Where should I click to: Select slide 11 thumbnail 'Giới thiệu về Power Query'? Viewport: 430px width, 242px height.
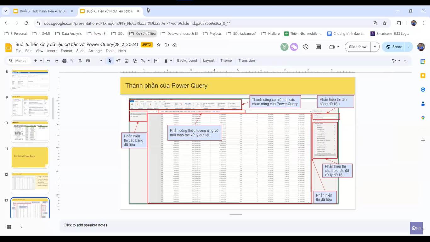coord(30,157)
